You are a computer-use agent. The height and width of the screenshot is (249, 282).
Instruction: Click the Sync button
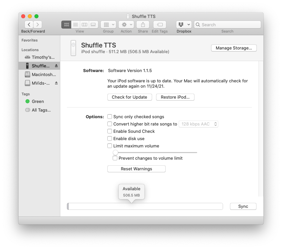[243, 206]
